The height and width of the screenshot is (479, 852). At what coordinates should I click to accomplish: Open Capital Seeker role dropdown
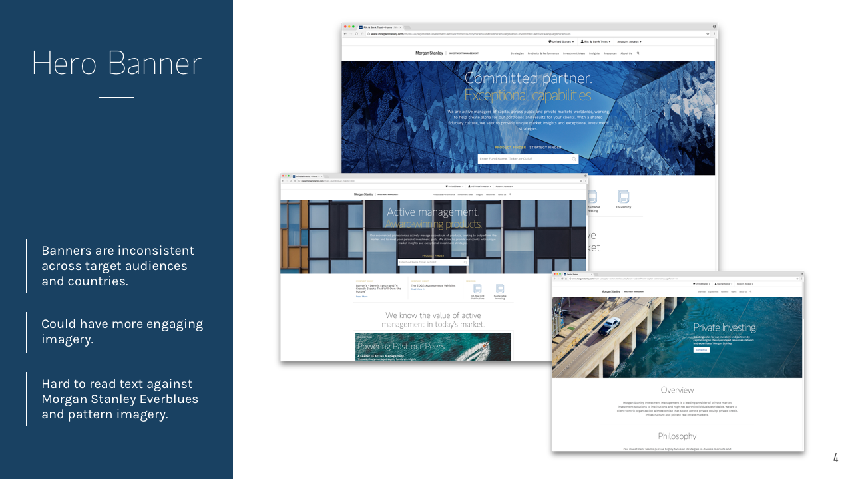[723, 284]
